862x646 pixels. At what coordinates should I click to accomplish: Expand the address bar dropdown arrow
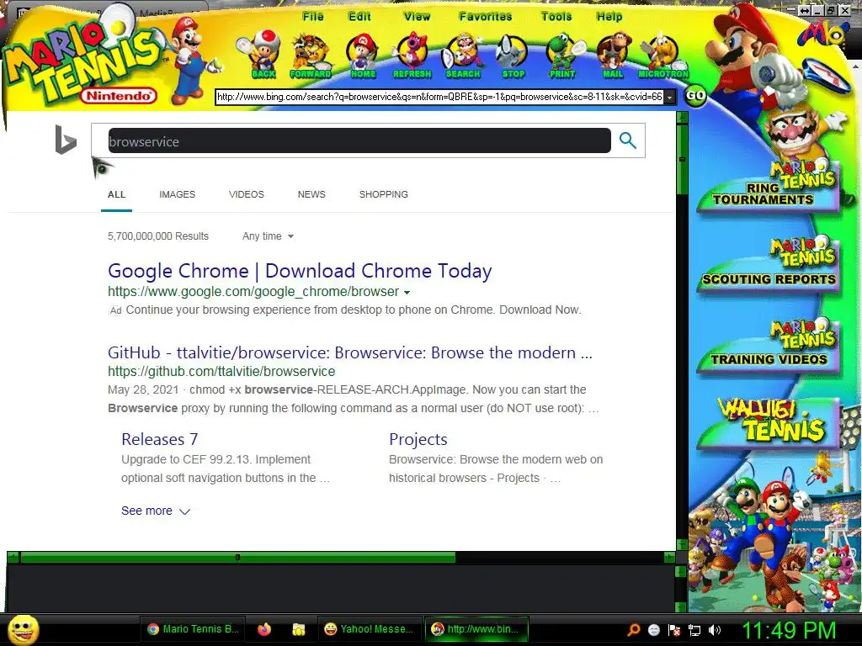pos(669,98)
